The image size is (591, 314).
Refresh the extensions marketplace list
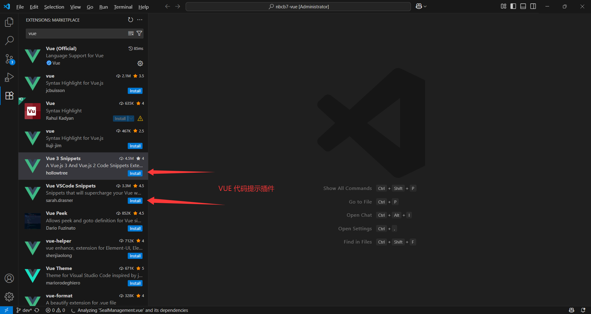(x=131, y=20)
